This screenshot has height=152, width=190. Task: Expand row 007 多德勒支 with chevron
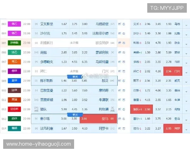click(187, 63)
